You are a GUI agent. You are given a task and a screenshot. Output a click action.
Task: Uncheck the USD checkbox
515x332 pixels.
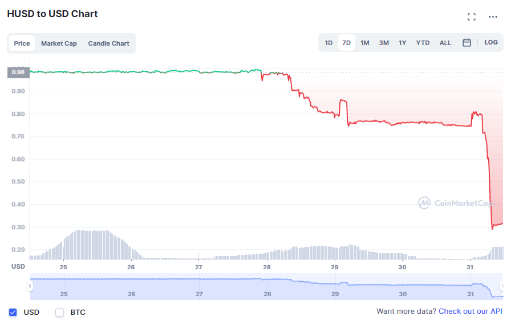pos(13,312)
